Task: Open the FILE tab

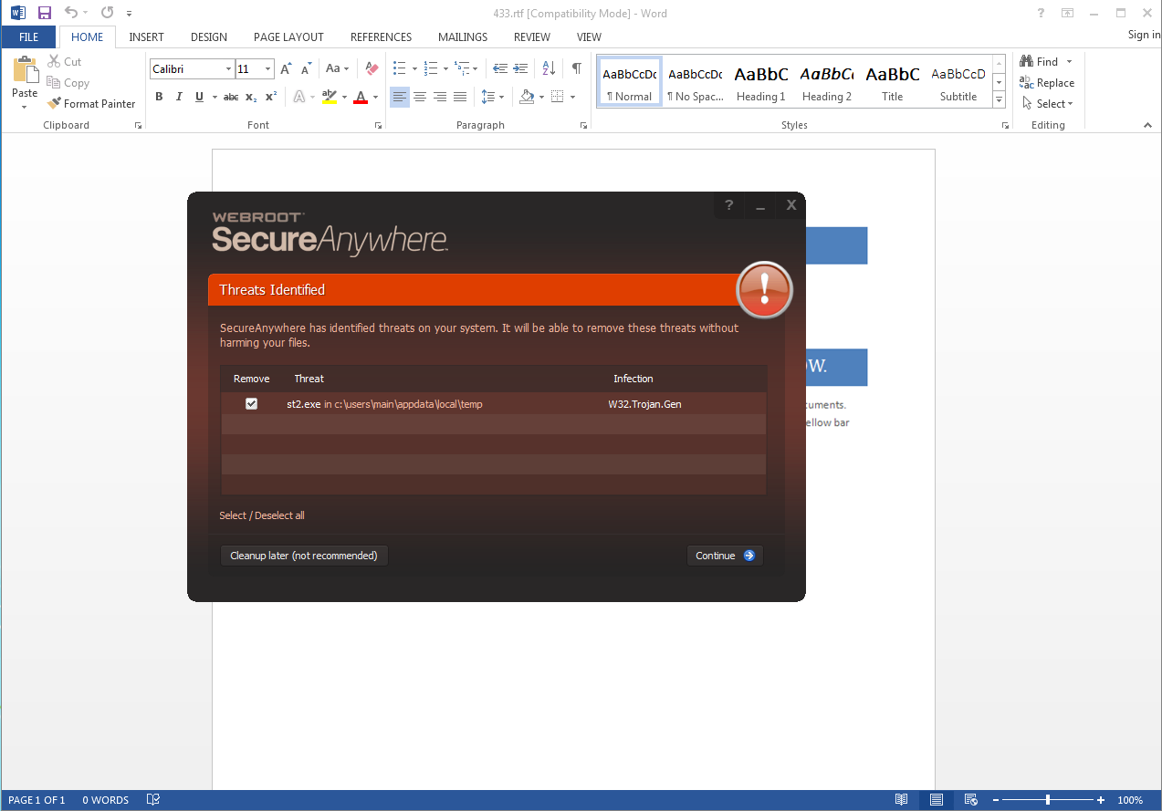Action: (x=29, y=37)
